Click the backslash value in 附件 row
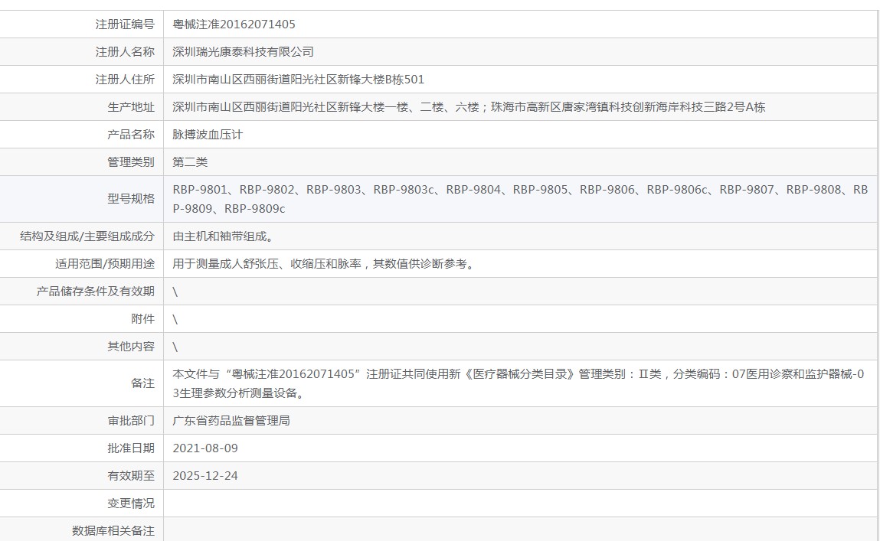Screen dimensions: 880x541 click(x=175, y=319)
